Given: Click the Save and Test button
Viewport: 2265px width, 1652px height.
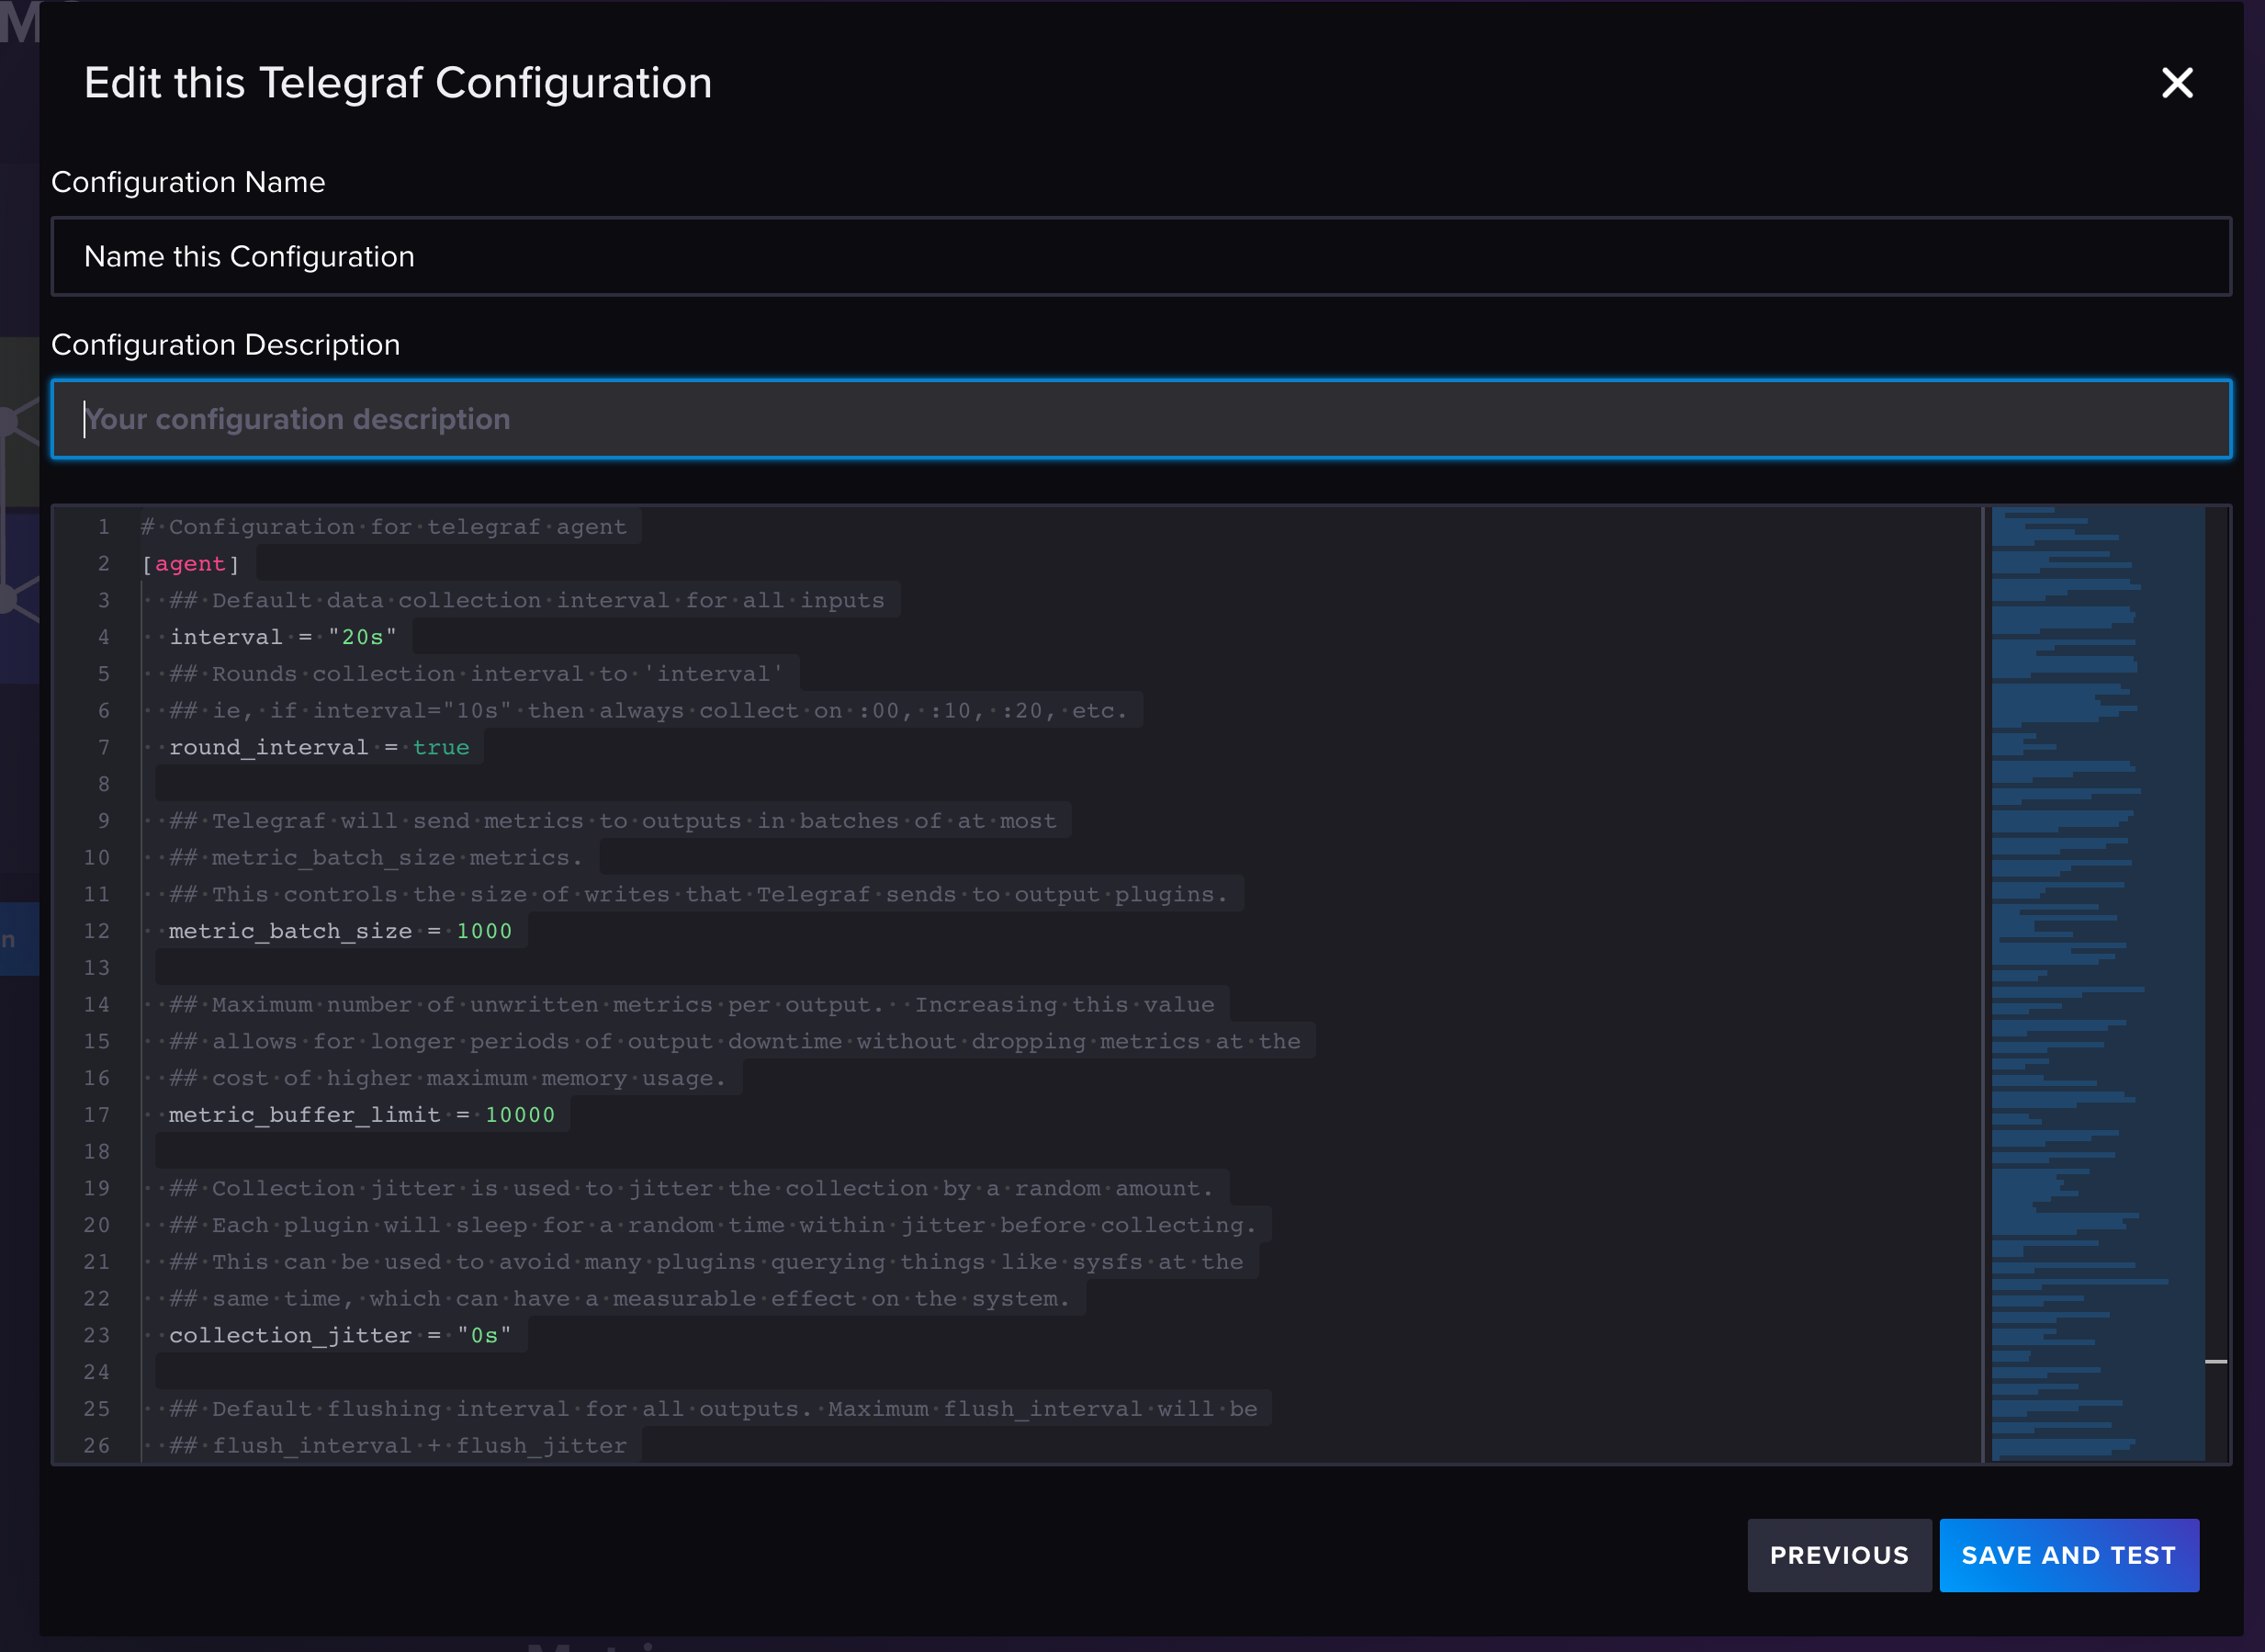Looking at the screenshot, I should [x=2069, y=1555].
